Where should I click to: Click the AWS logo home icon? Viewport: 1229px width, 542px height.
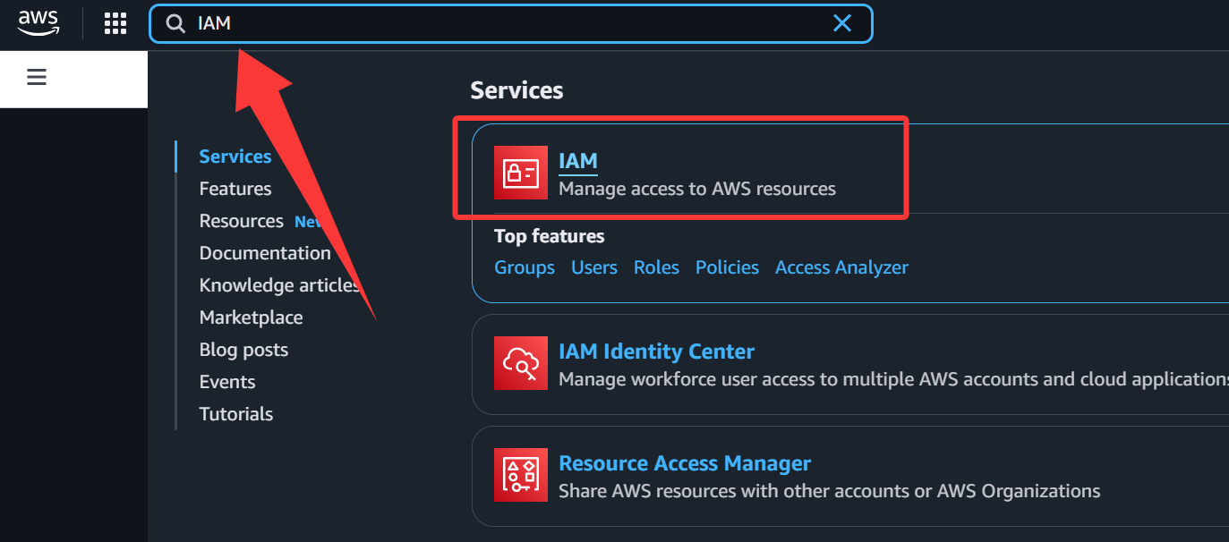pos(38,22)
